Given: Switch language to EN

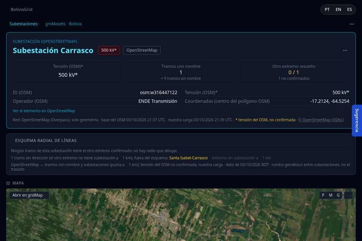Looking at the screenshot, I should pyautogui.click(x=338, y=9).
